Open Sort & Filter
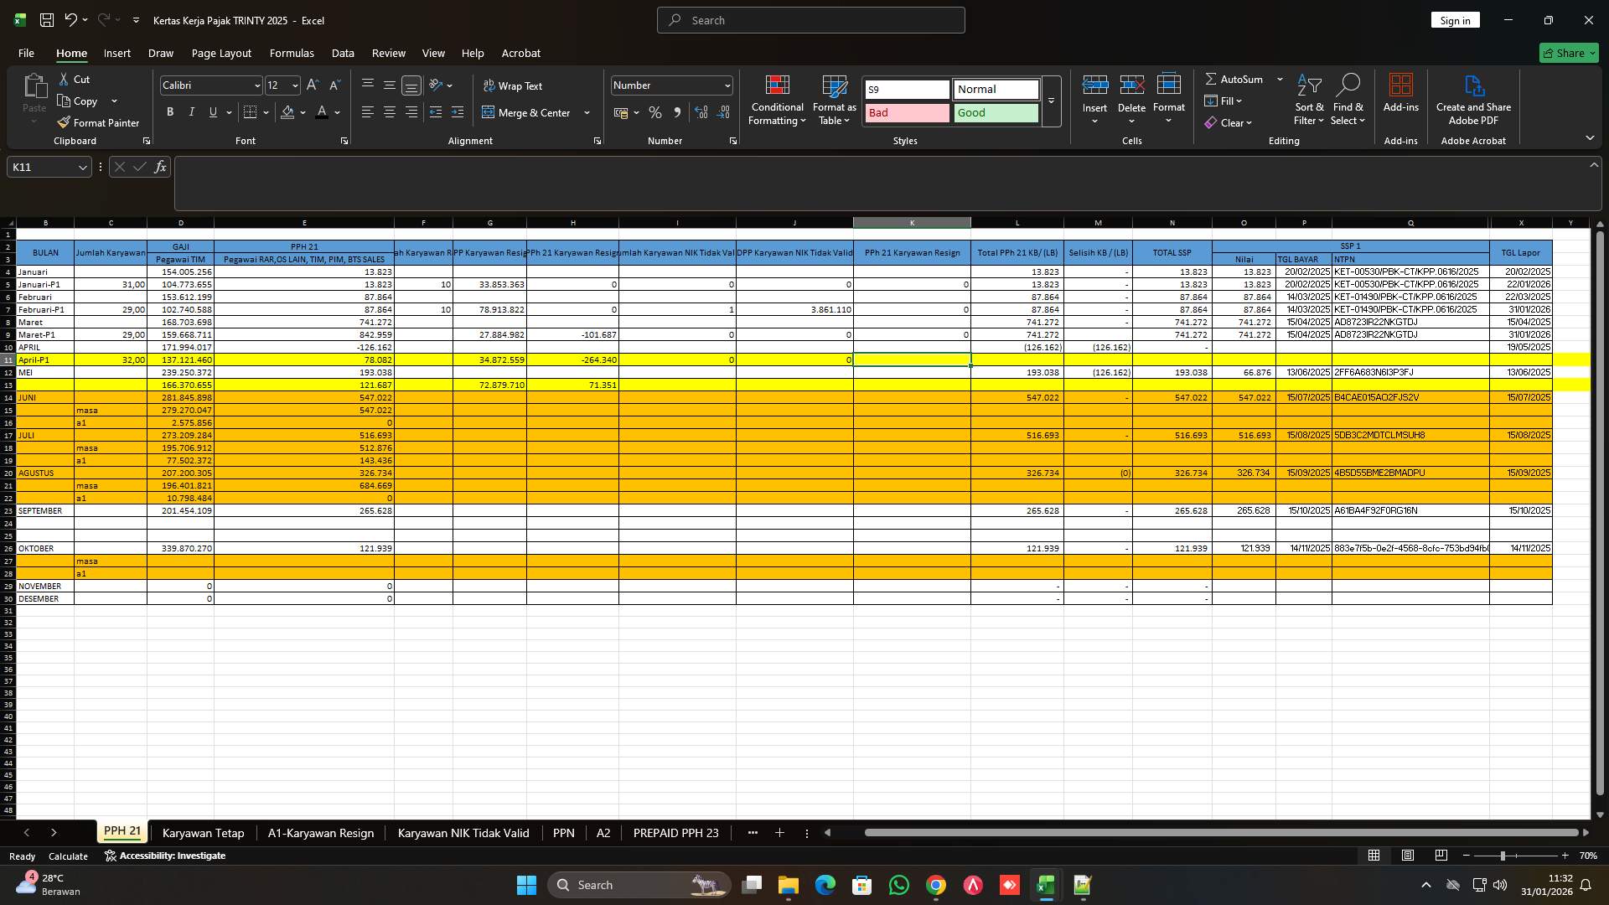Image resolution: width=1609 pixels, height=905 pixels. 1308,99
